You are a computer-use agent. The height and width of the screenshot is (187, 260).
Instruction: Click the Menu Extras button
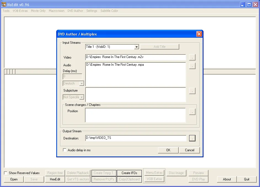pyautogui.click(x=154, y=173)
